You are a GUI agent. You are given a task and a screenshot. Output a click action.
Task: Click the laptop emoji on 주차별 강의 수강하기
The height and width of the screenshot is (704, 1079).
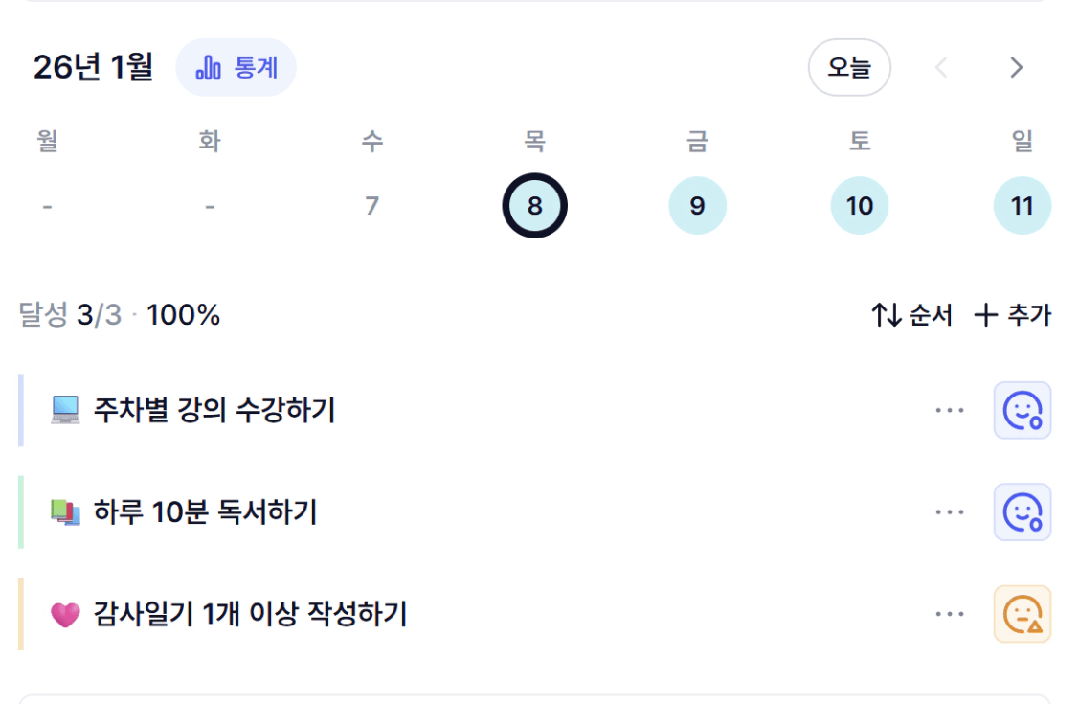(65, 411)
